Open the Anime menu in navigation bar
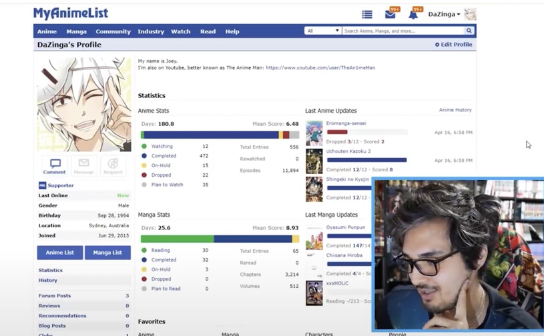 (47, 31)
